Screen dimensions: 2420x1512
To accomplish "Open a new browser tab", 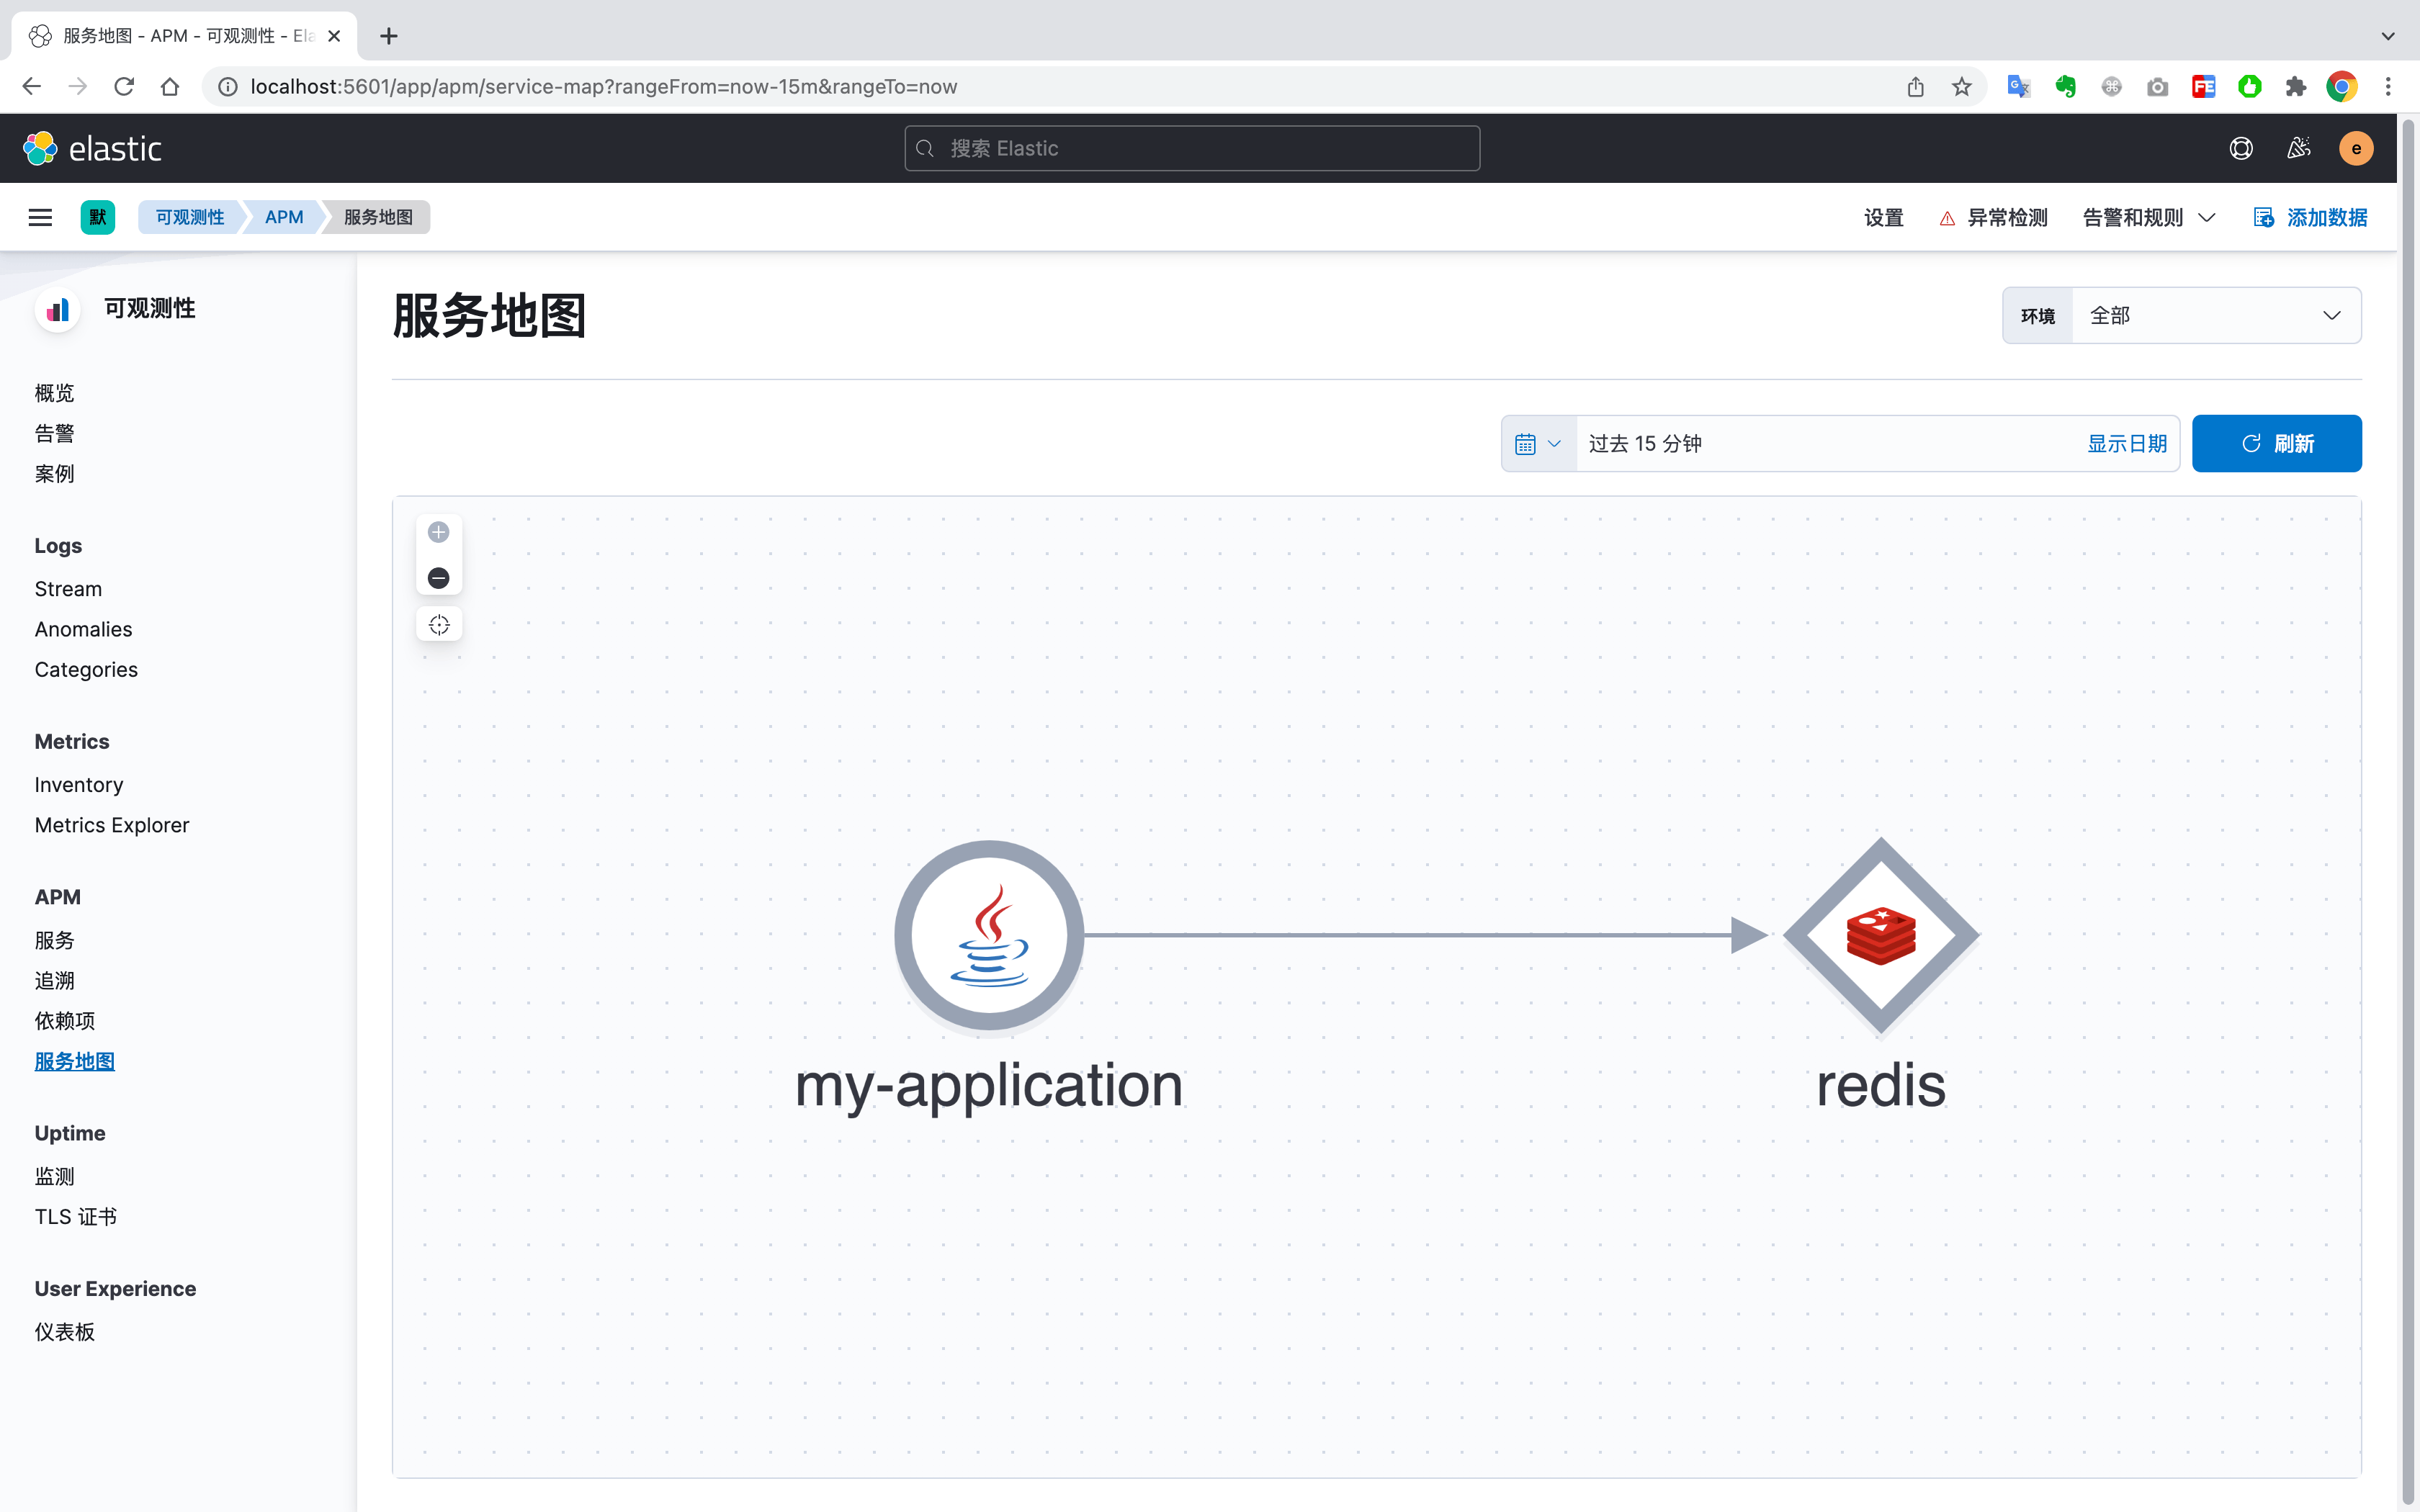I will pos(389,36).
